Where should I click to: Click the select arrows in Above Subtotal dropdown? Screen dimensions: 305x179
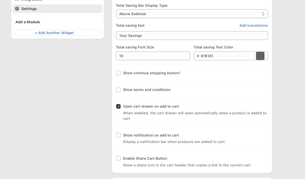(x=263, y=14)
